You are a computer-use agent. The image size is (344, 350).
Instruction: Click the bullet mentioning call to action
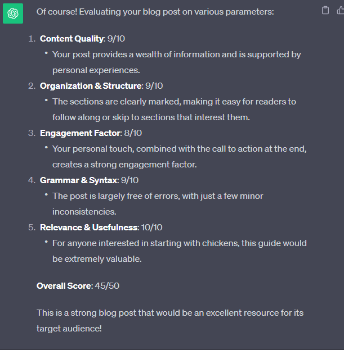point(180,157)
